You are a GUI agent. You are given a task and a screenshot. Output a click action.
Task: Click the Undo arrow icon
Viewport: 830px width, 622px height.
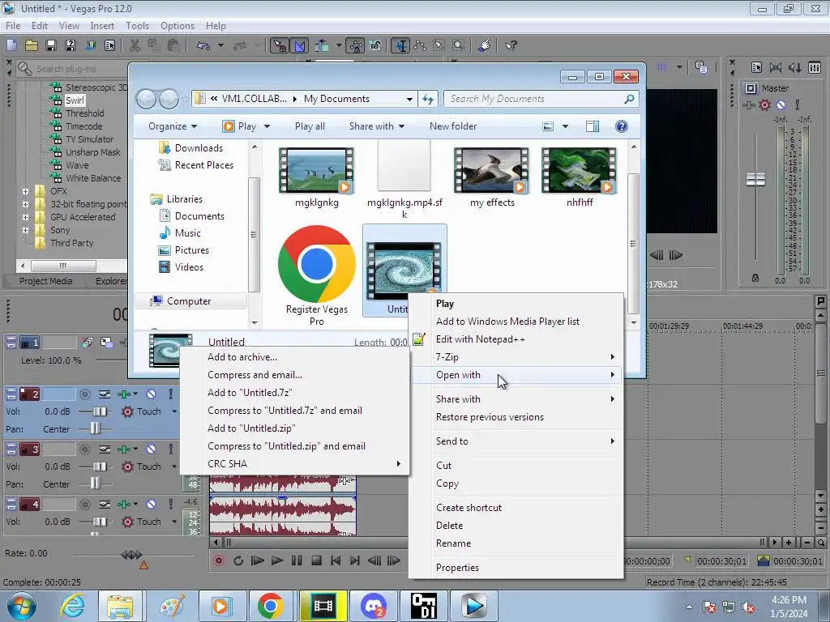203,45
